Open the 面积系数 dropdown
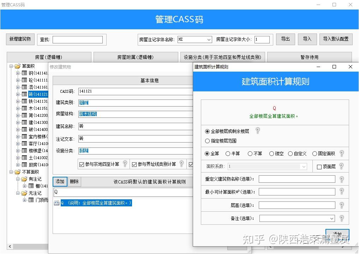 click(304, 167)
